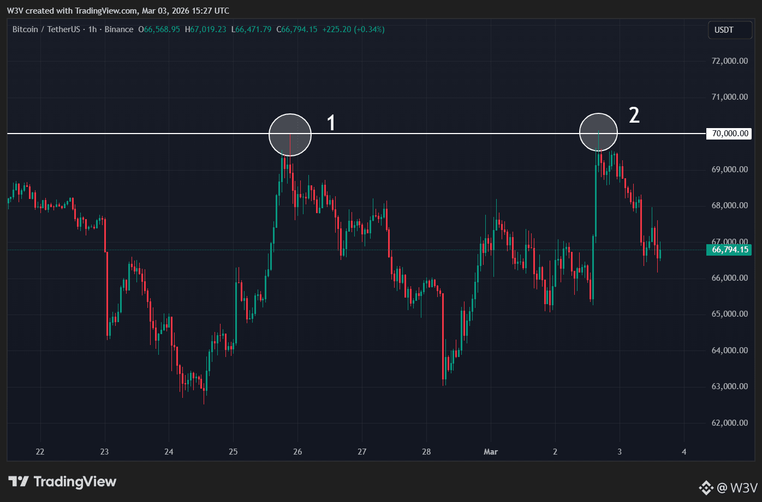Click the 1h interval label in legend
This screenshot has width=762, height=502.
pyautogui.click(x=92, y=29)
